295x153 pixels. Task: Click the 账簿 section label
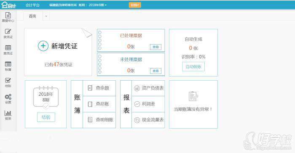coord(77,104)
